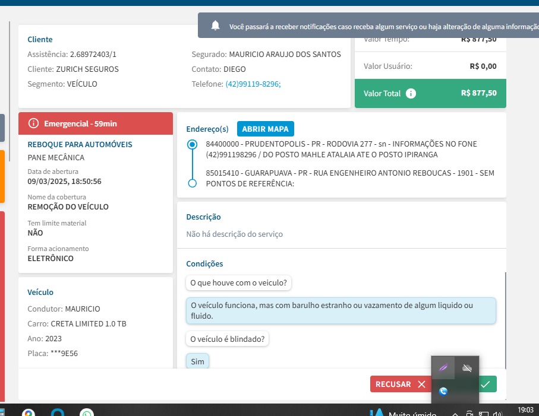Image resolution: width=539 pixels, height=416 pixels.
Task: Click the Veículo section heading
Action: 40,292
